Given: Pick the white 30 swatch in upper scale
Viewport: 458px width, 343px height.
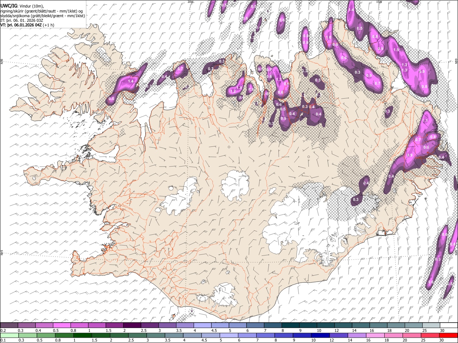Looking at the screenshot, I should click(x=449, y=325).
